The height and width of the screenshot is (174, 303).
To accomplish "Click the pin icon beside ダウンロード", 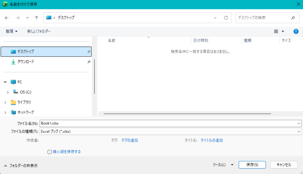I will click(x=89, y=62).
